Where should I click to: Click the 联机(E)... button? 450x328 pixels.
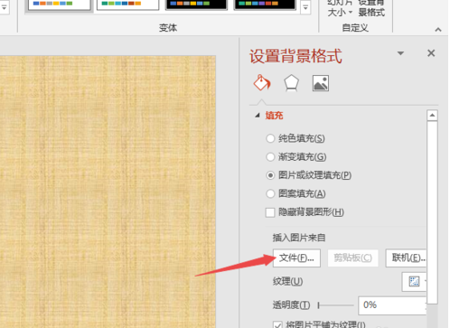(x=407, y=258)
